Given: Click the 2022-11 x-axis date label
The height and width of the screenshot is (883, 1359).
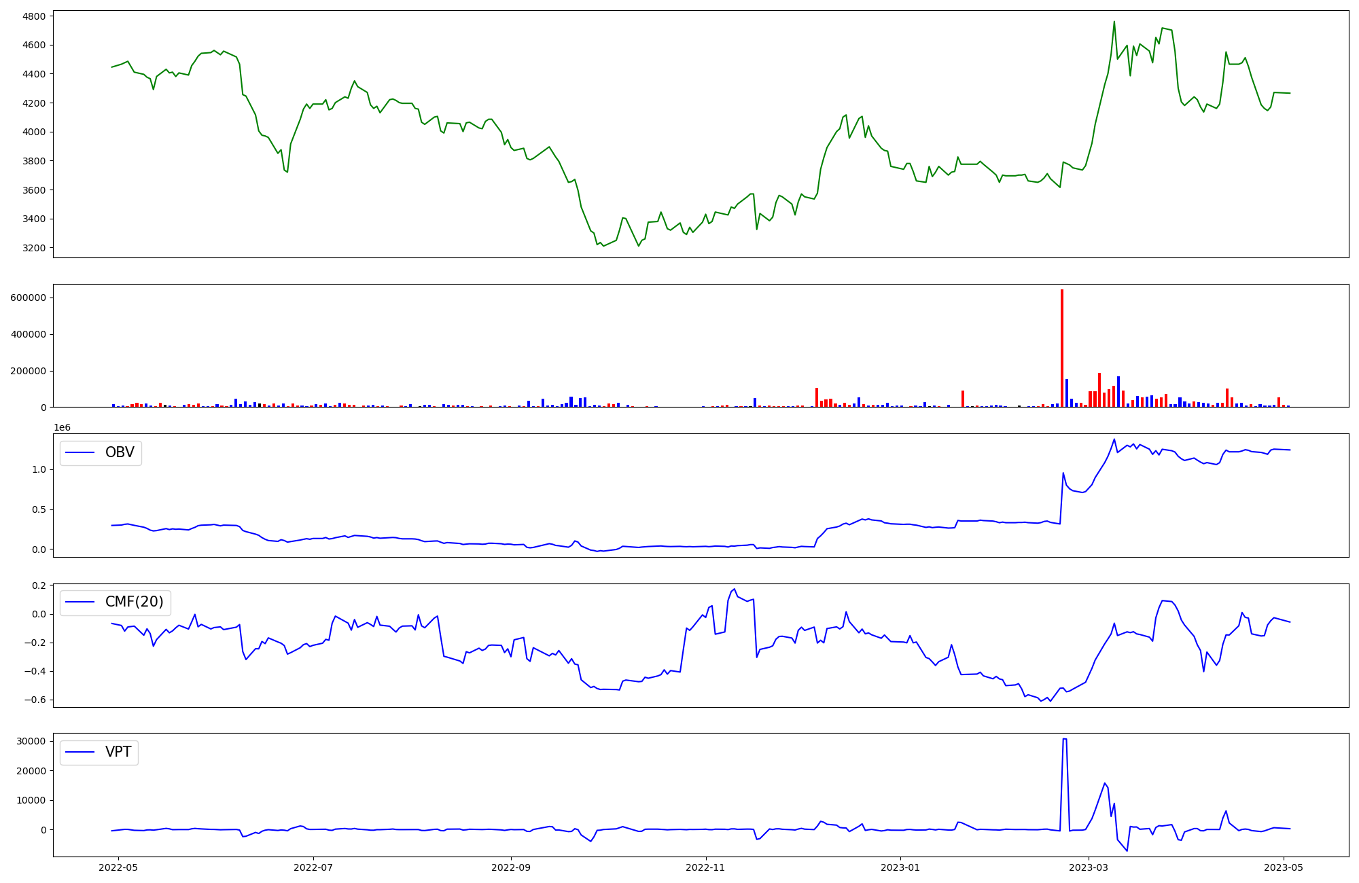Looking at the screenshot, I should coord(706,867).
